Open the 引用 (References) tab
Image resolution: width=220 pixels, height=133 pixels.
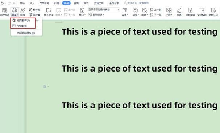point(57,3)
